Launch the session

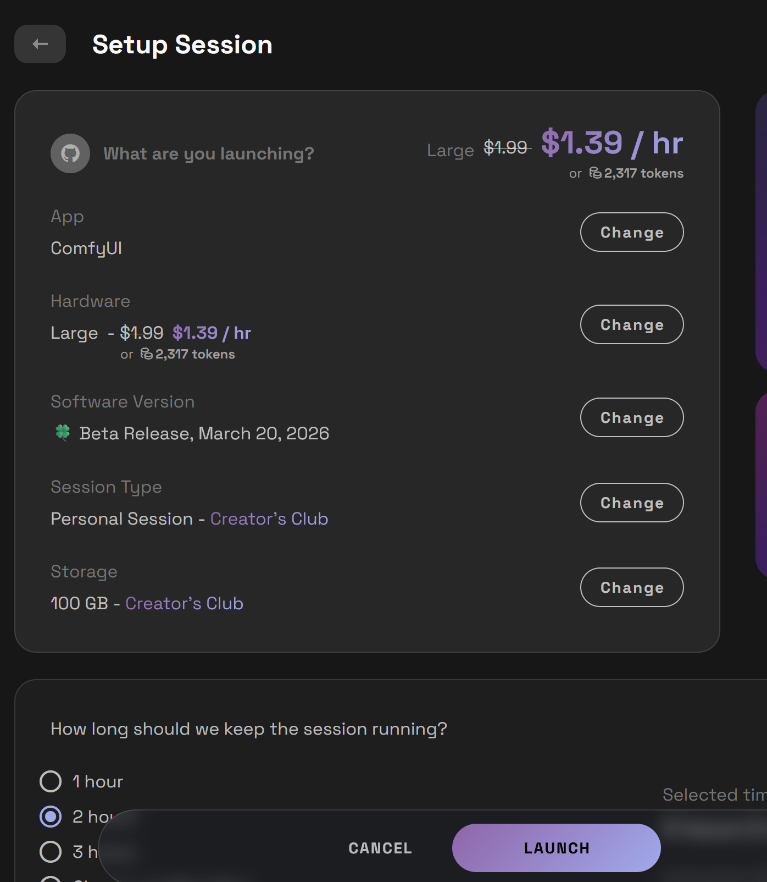pyautogui.click(x=556, y=847)
